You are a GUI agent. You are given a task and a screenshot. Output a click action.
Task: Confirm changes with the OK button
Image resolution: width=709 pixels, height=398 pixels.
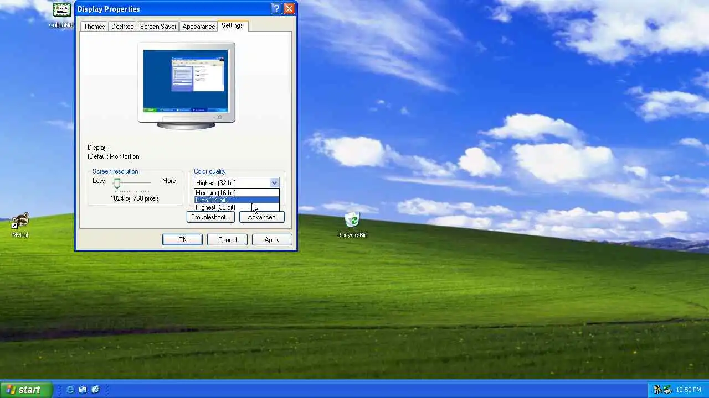click(182, 240)
